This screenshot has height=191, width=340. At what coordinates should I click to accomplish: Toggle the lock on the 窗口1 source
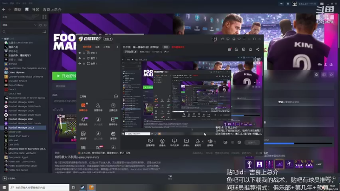coord(84,58)
